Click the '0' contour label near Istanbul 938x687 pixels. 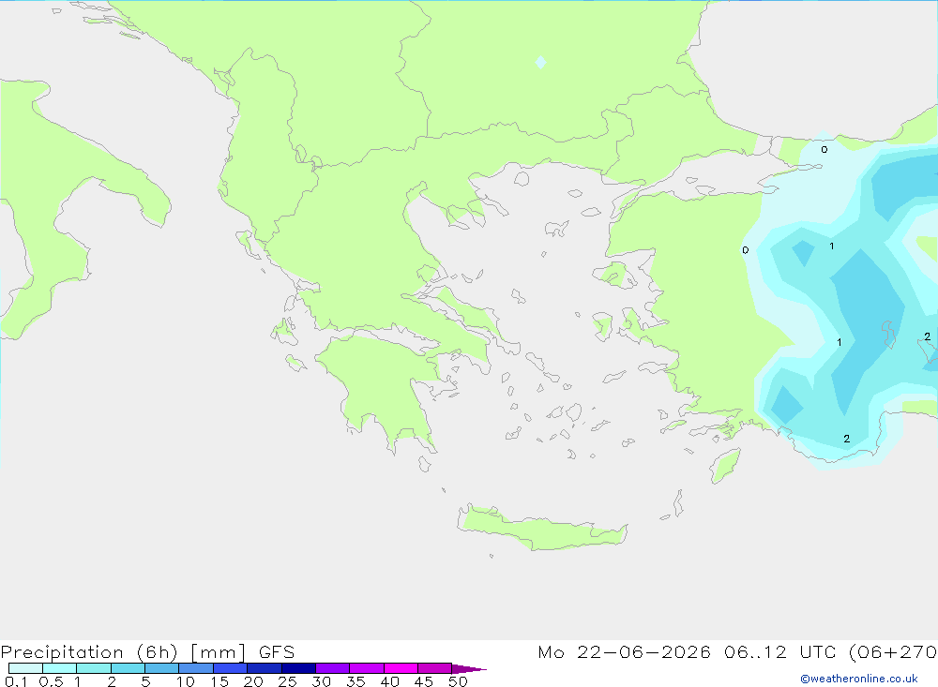[x=825, y=149]
